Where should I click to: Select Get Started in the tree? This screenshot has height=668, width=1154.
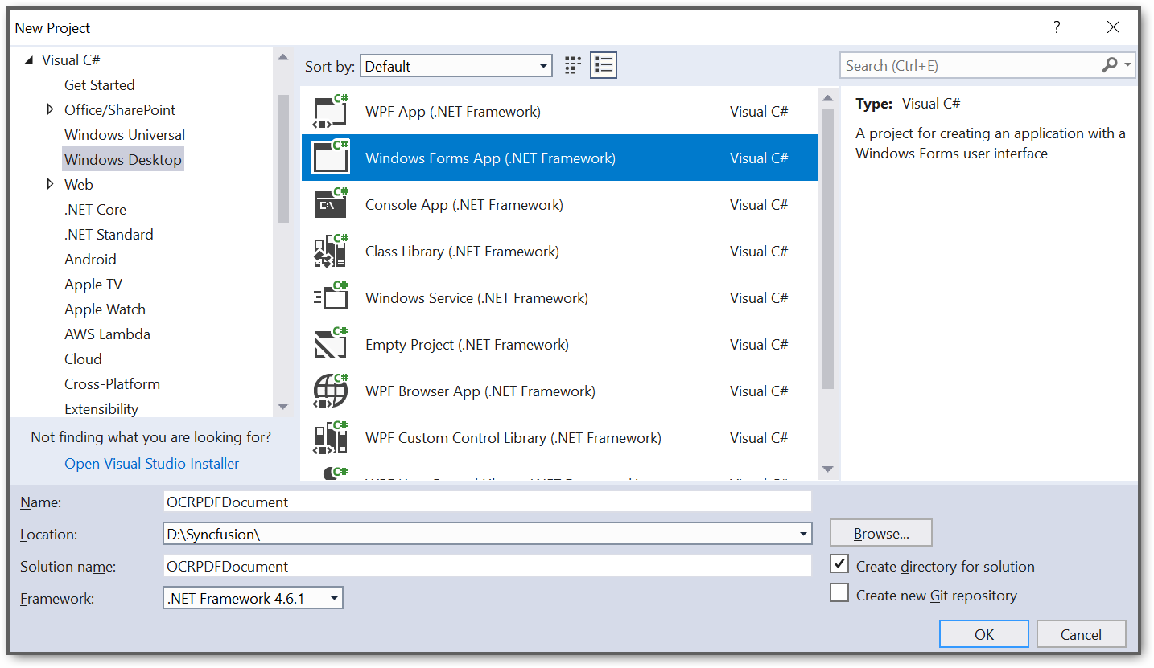100,84
